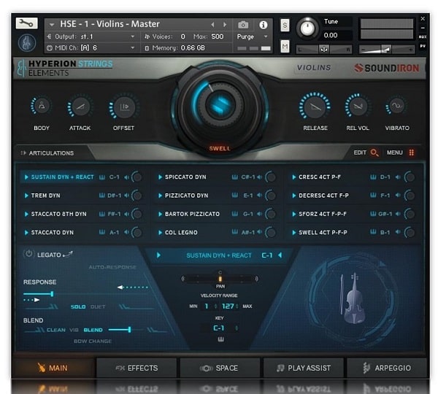Open the Menu grid icon

(411, 152)
